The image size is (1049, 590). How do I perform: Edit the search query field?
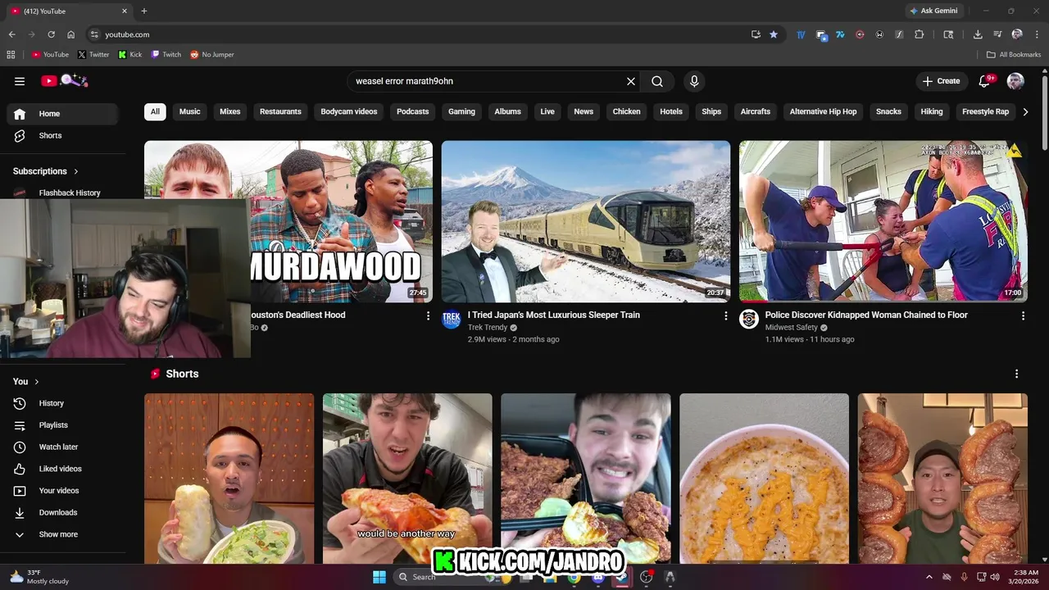click(x=488, y=81)
